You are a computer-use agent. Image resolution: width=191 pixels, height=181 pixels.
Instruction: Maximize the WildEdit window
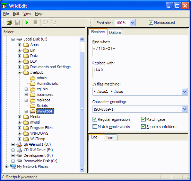point(177,6)
